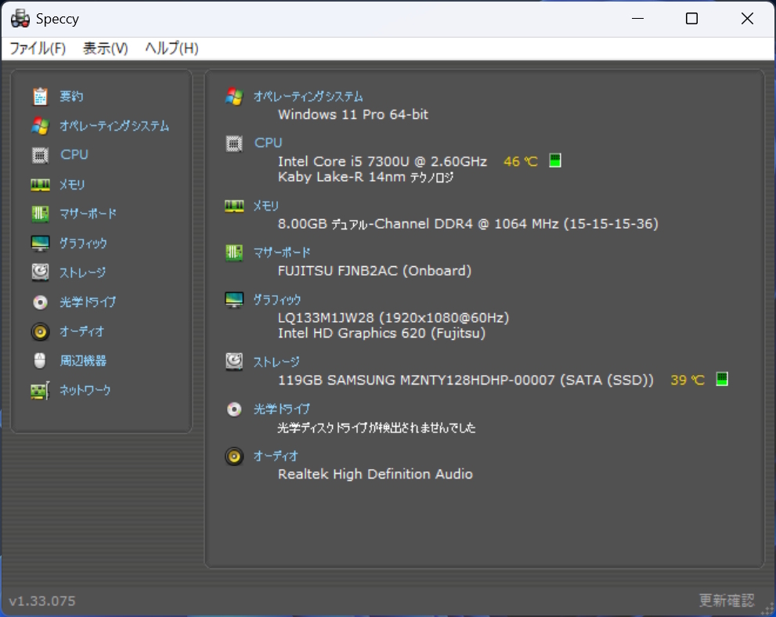Click 'FUJITSU FJNB2AC (Onboard)' text
Image resolution: width=776 pixels, height=617 pixels.
pyautogui.click(x=374, y=271)
